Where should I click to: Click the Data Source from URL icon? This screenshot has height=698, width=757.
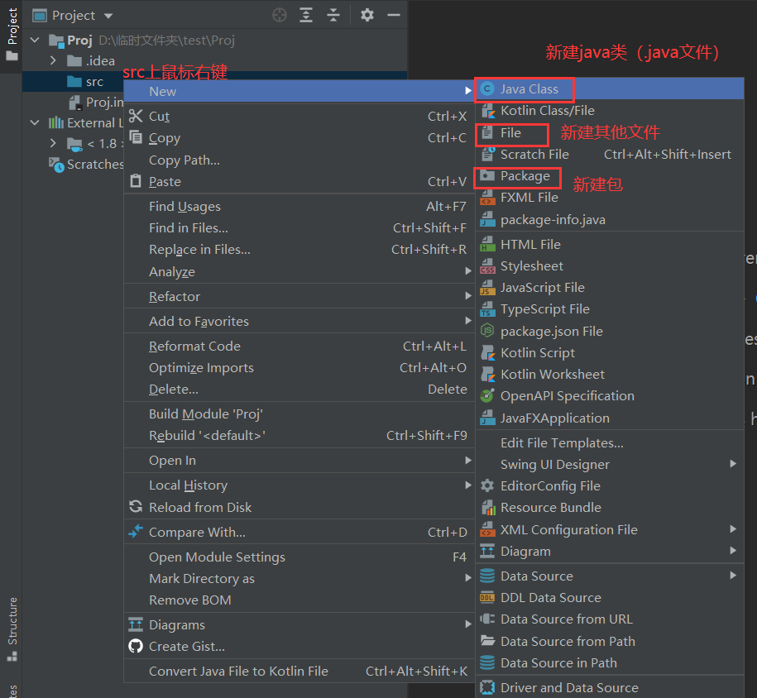tap(487, 619)
